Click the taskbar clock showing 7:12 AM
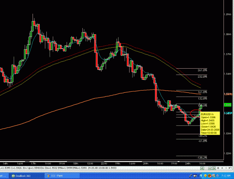Viewport: 234px width, 179px height. pos(226,176)
